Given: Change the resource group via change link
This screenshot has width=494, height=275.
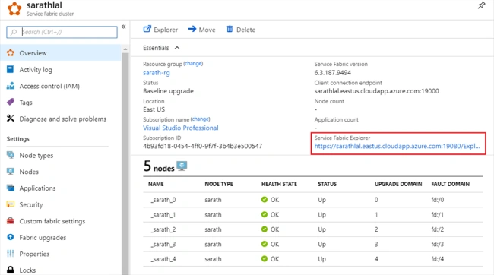Looking at the screenshot, I should coord(194,63).
